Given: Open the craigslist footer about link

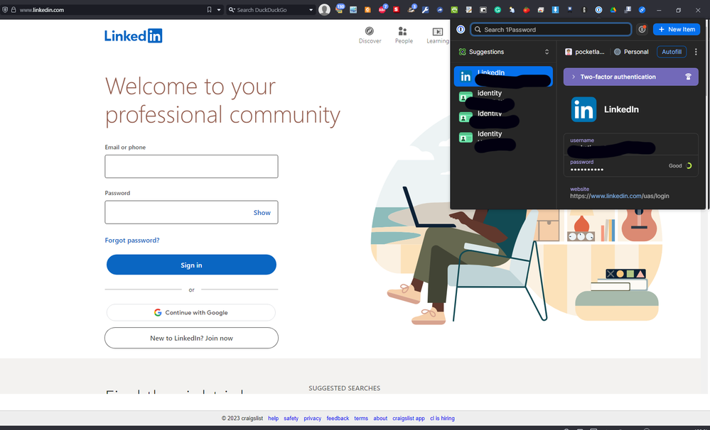Looking at the screenshot, I should click(380, 418).
